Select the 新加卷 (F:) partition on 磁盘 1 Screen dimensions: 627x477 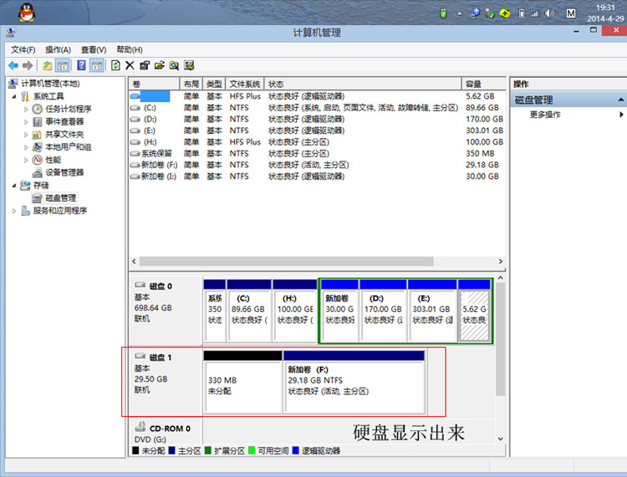[354, 382]
